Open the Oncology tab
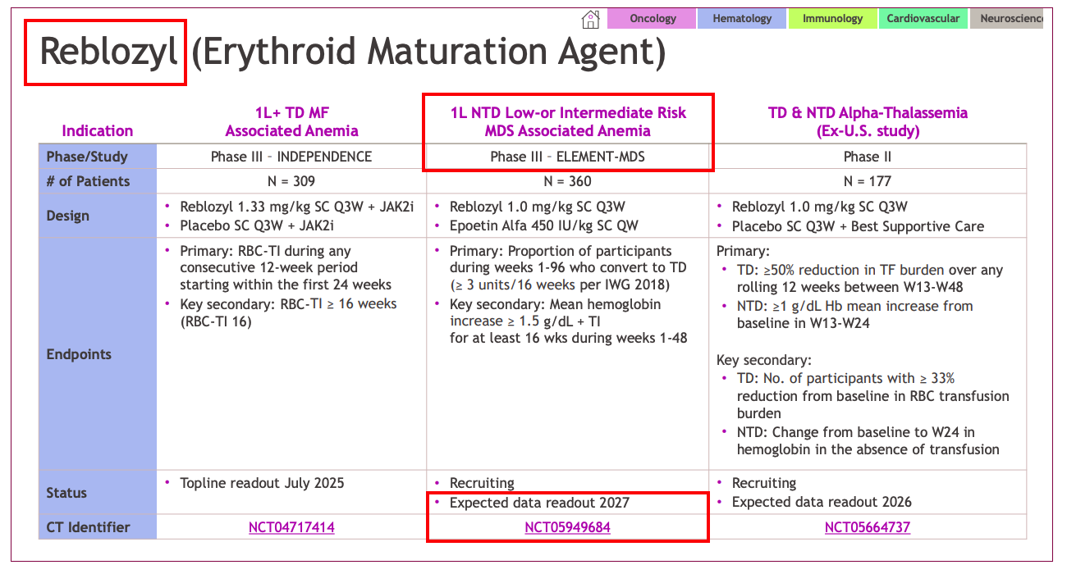Image resolution: width=1067 pixels, height=574 pixels. (x=653, y=19)
